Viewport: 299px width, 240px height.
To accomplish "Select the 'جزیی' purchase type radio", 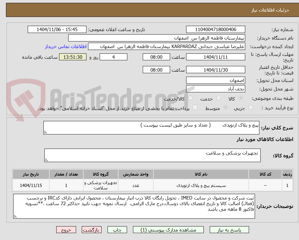I will point(251,107).
